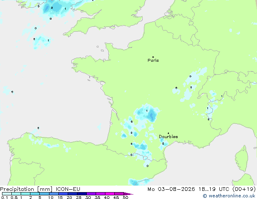Pick the 1–2 mm legend swatch
The height and width of the screenshot is (199, 257).
[26, 194]
